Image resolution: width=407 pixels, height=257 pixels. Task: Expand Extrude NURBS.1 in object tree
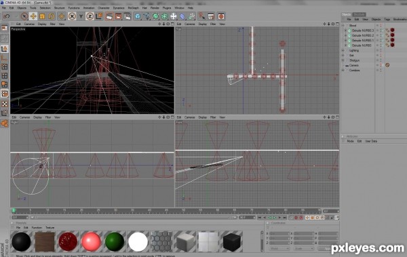point(346,40)
